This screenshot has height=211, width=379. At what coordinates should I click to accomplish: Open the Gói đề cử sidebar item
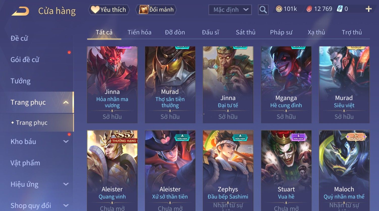point(25,60)
